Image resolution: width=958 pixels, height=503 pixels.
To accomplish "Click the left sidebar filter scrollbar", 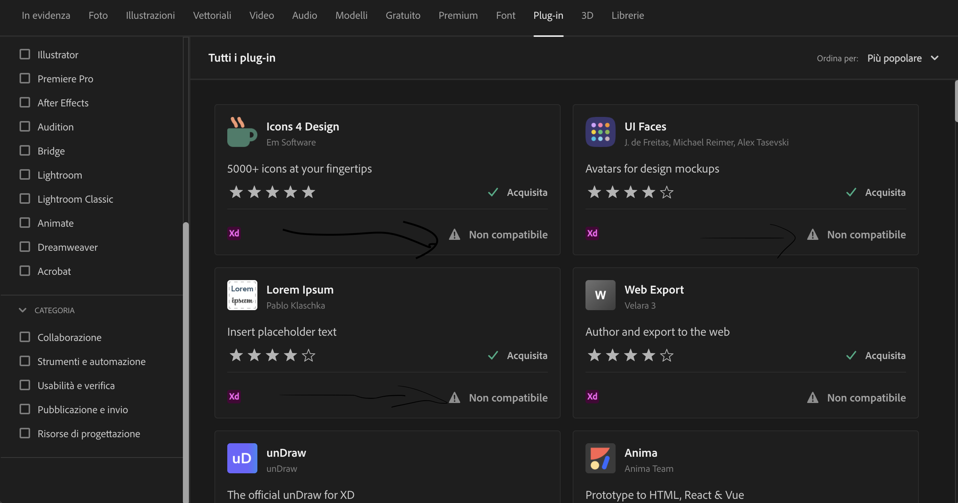I will [x=186, y=362].
